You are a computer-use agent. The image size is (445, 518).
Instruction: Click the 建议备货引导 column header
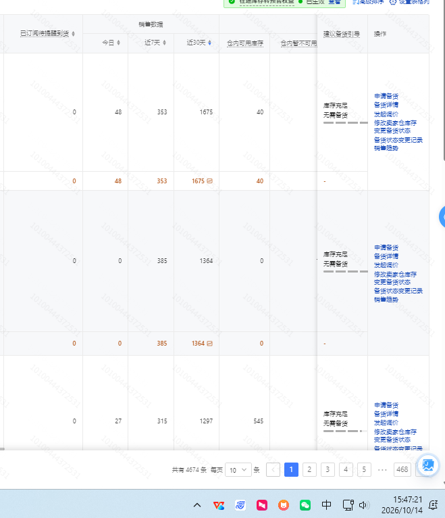tap(342, 34)
